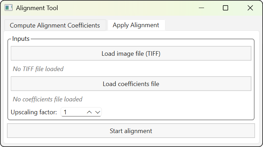Minimize the Alignment Tool window
The image size is (263, 147).
pyautogui.click(x=201, y=8)
